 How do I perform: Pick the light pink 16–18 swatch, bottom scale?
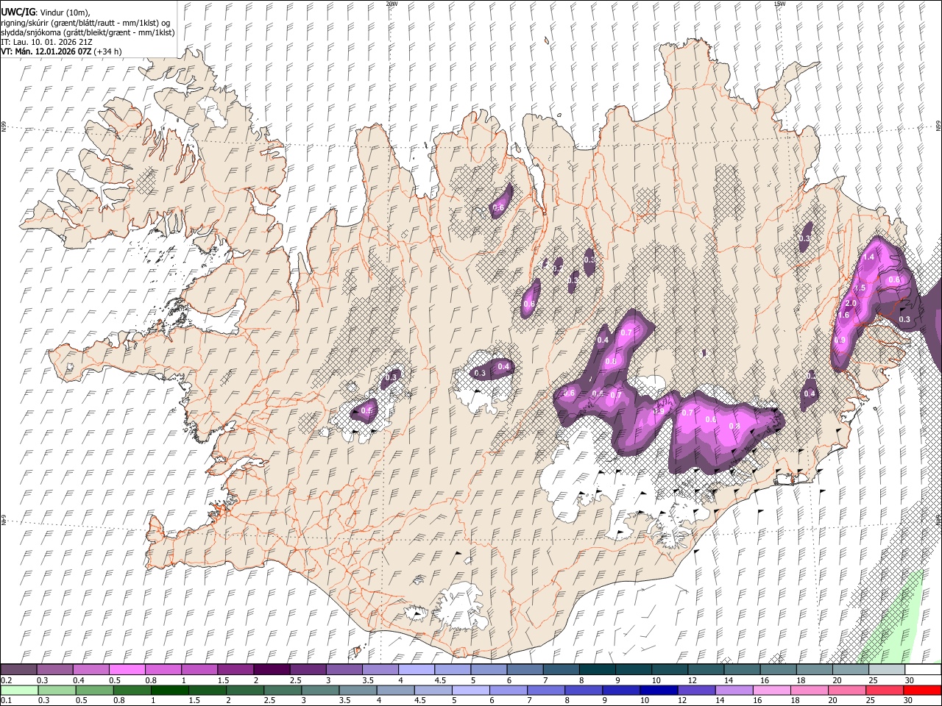(x=771, y=690)
